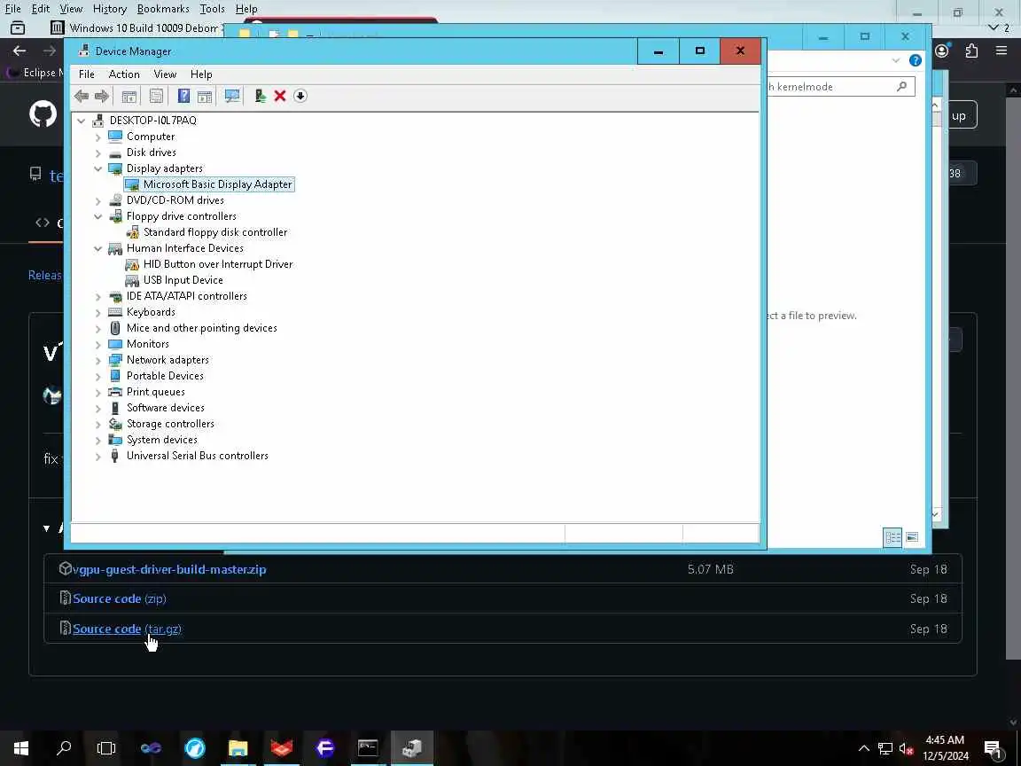This screenshot has height=766, width=1021.
Task: Open the Windows Start button
Action: [21, 747]
